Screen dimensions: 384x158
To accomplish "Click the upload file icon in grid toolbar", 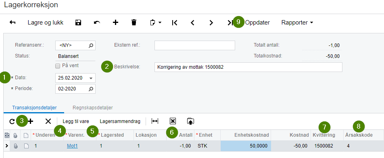I will [190, 121].
